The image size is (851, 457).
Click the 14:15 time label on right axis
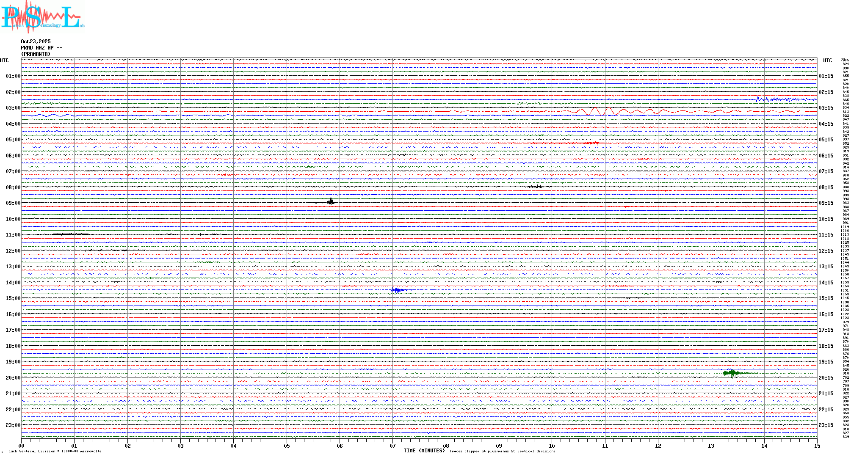(x=826, y=283)
